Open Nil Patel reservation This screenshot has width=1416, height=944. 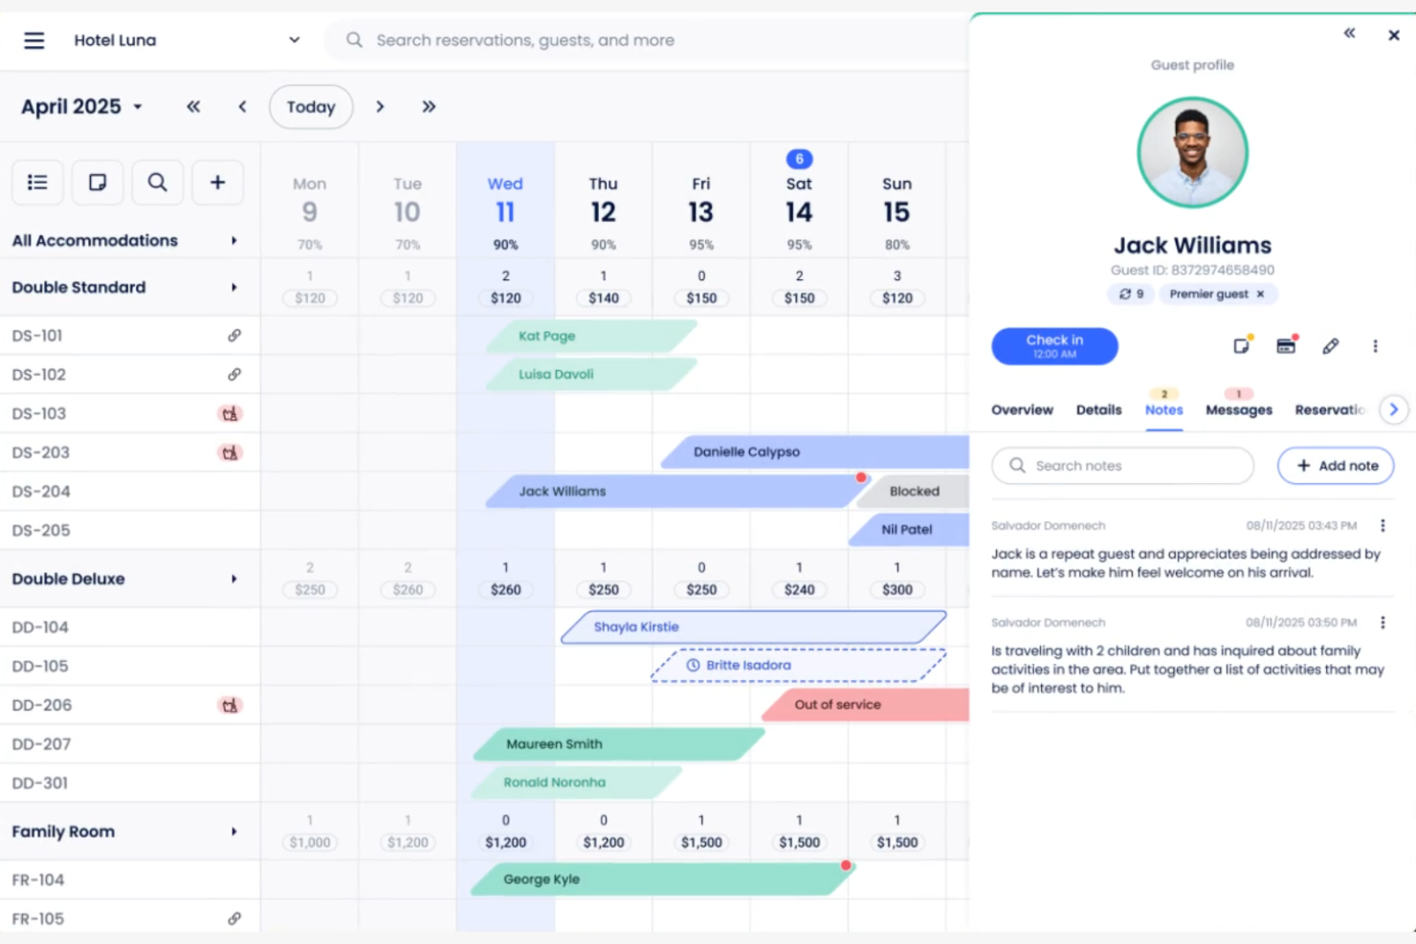click(909, 529)
